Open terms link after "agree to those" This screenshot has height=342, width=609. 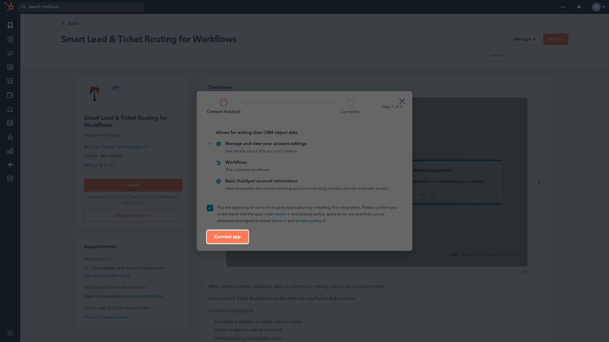tap(279, 221)
